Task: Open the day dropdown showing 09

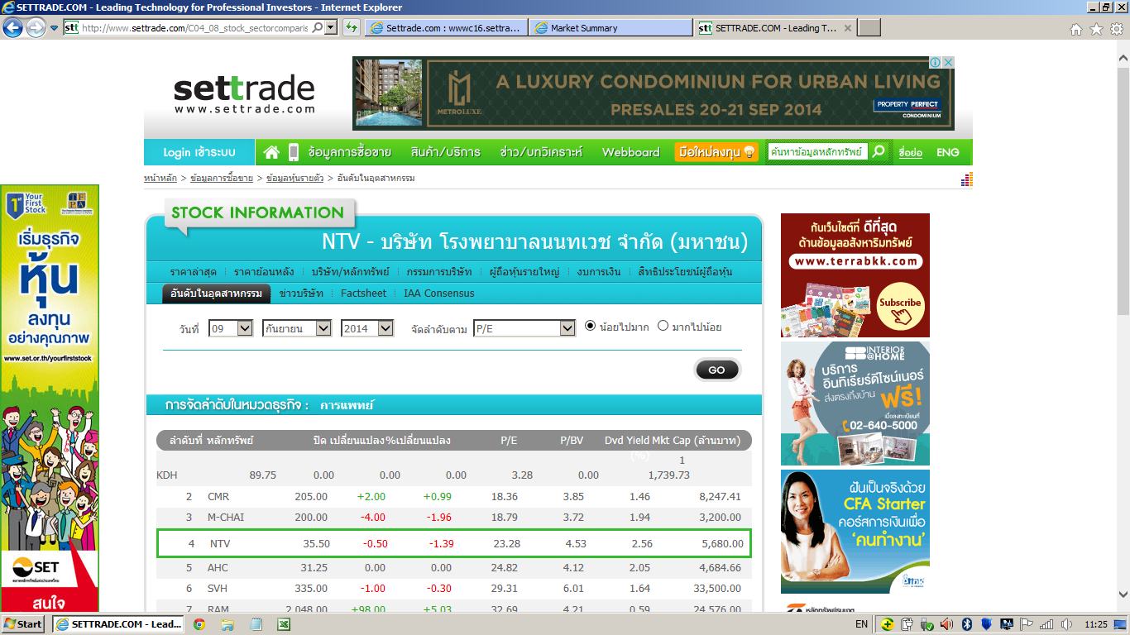Action: point(231,328)
